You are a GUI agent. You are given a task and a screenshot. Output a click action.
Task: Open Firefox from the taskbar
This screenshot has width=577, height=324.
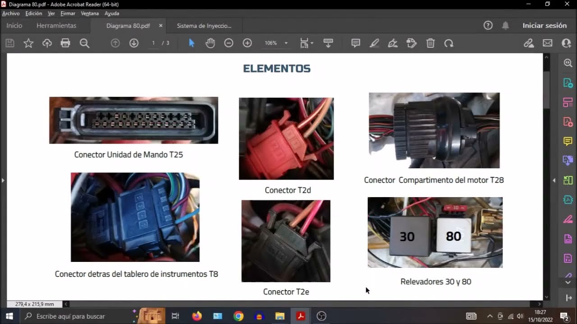tap(197, 316)
